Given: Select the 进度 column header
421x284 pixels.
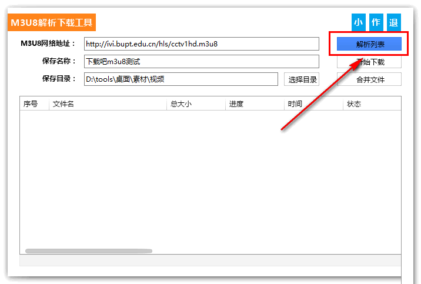Looking at the screenshot, I should 255,103.
